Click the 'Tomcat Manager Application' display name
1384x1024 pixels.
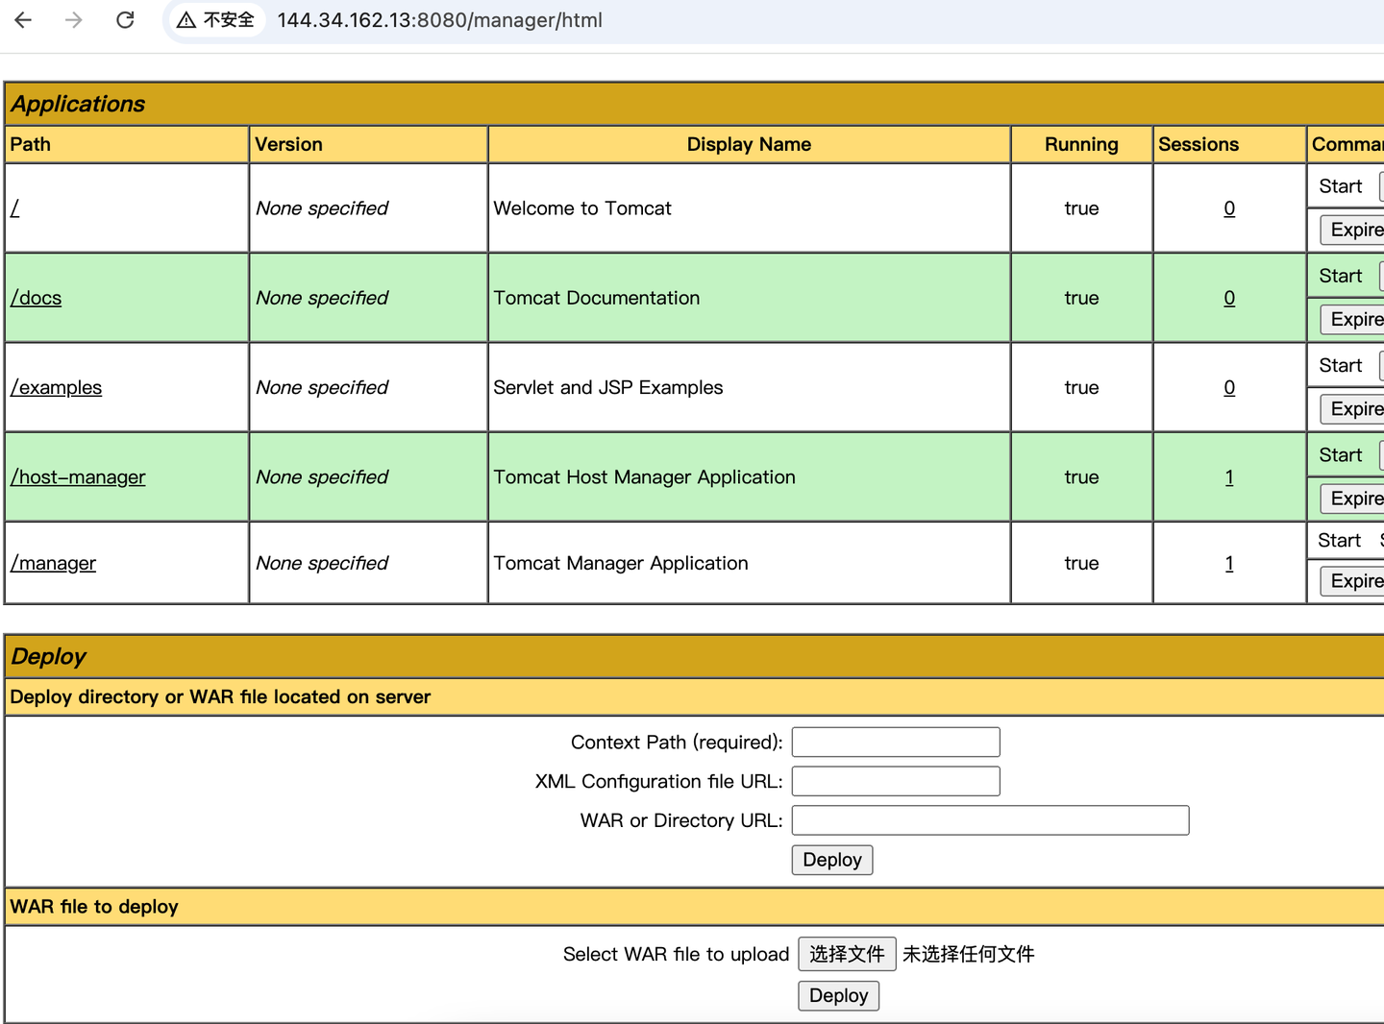[621, 563]
